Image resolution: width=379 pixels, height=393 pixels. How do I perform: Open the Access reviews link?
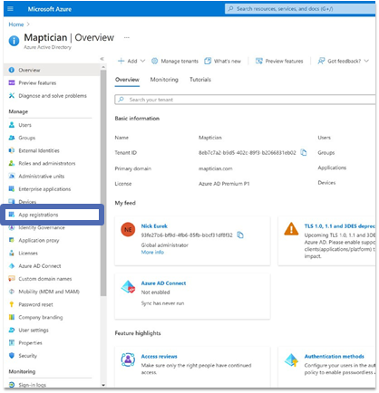160,357
